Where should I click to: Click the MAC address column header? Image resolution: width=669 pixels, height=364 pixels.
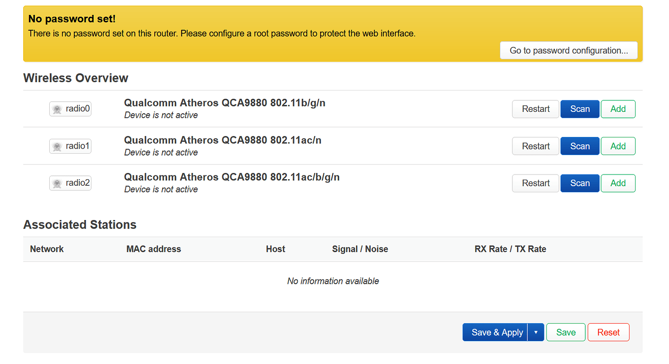point(153,249)
